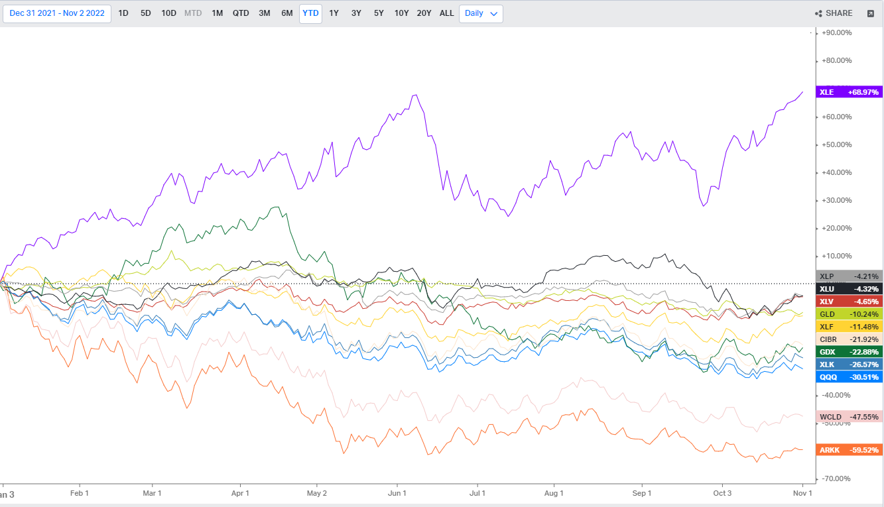Click the GDX -22.88% label
The image size is (884, 507).
[x=850, y=352]
